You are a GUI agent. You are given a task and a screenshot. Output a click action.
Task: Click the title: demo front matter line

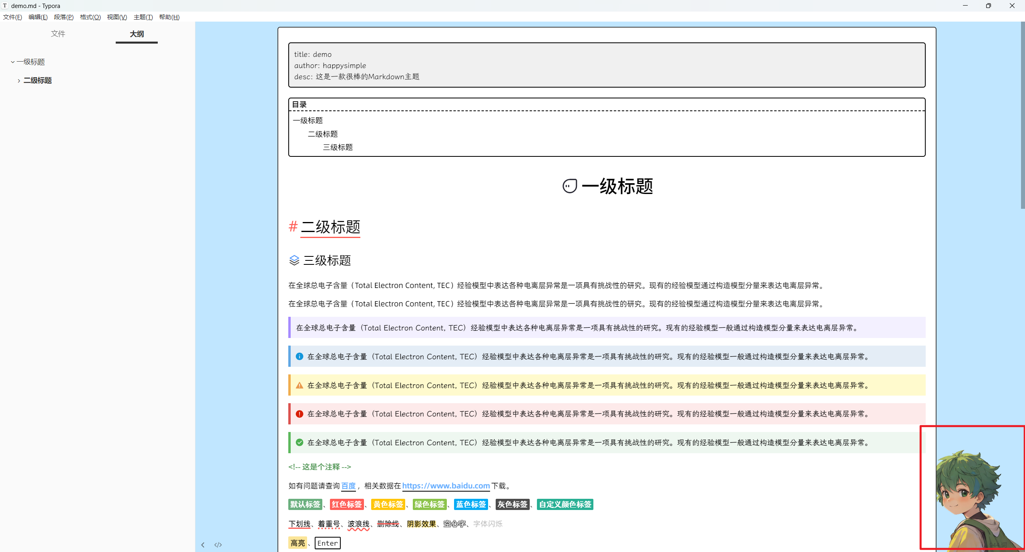[x=313, y=54]
